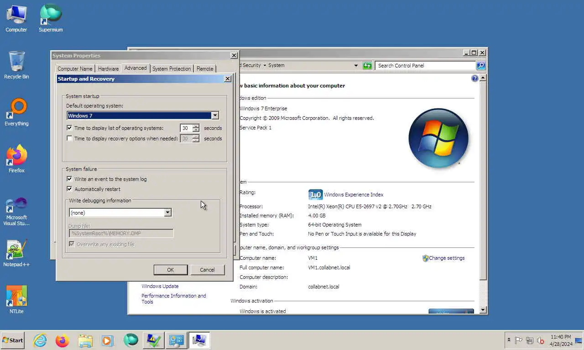This screenshot has height=350, width=584.
Task: Switch to the Hardware tab
Action: (109, 69)
